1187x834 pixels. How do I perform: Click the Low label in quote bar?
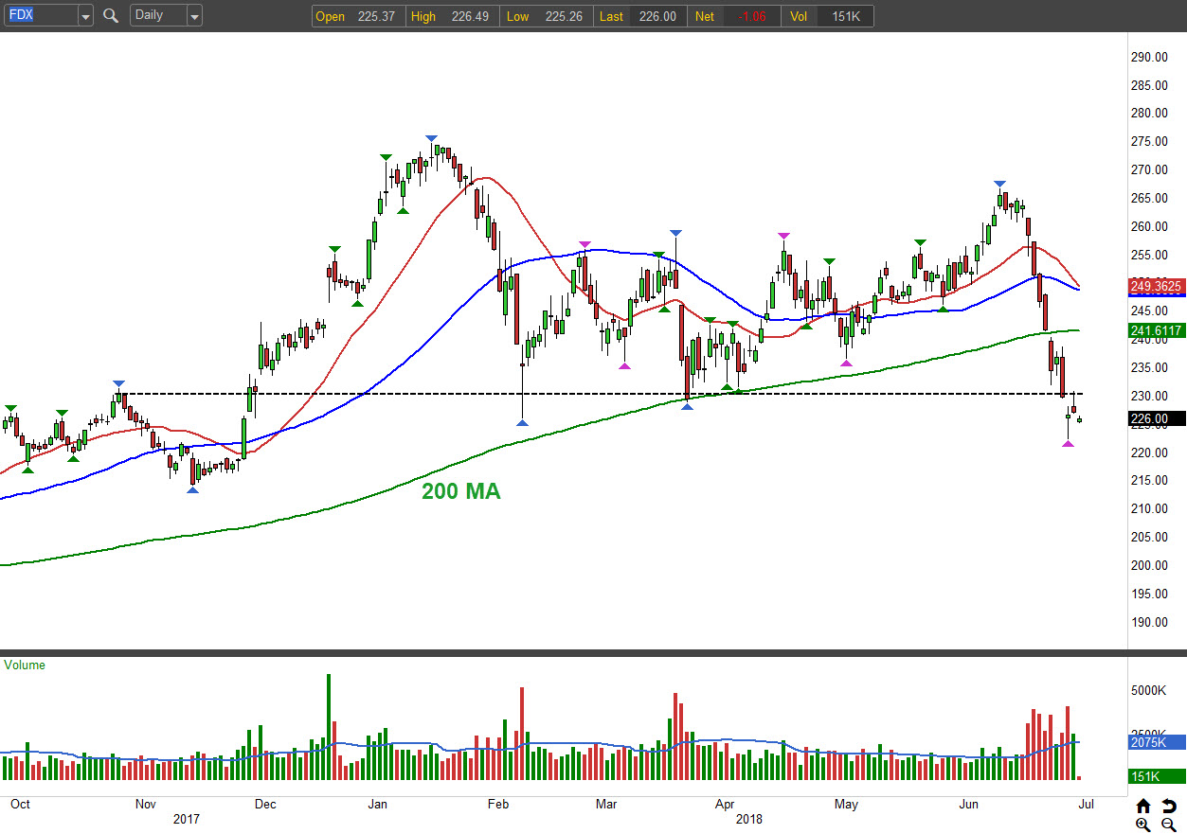517,16
